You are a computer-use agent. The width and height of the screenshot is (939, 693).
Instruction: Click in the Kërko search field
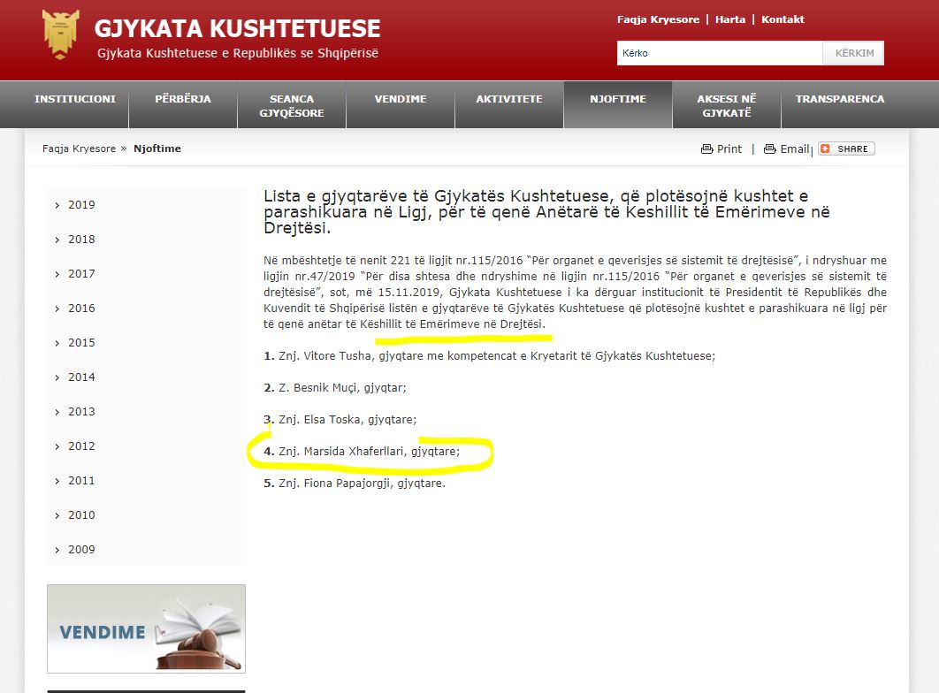tap(719, 53)
